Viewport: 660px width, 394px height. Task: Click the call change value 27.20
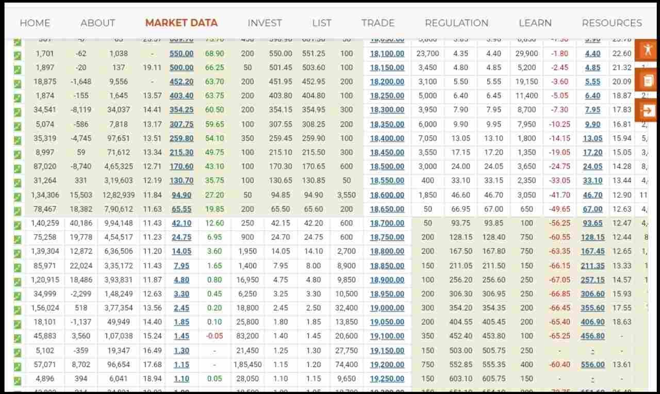214,195
